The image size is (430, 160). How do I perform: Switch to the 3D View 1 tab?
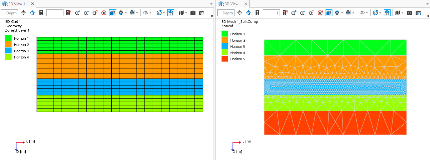click(x=16, y=4)
